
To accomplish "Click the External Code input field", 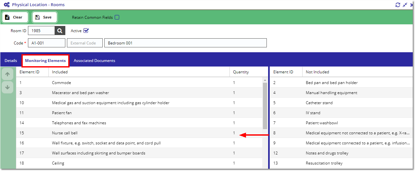I will [84, 43].
